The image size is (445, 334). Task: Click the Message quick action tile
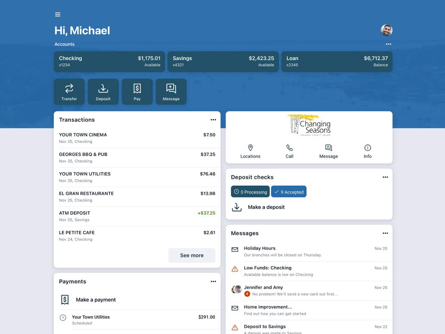(x=171, y=92)
